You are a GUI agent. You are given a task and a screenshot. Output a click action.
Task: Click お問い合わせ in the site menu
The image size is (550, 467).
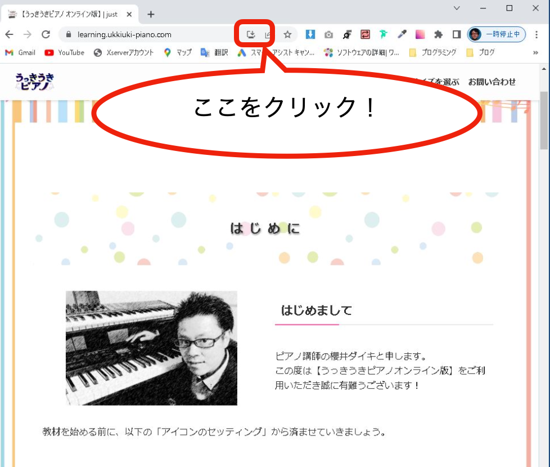coord(492,82)
